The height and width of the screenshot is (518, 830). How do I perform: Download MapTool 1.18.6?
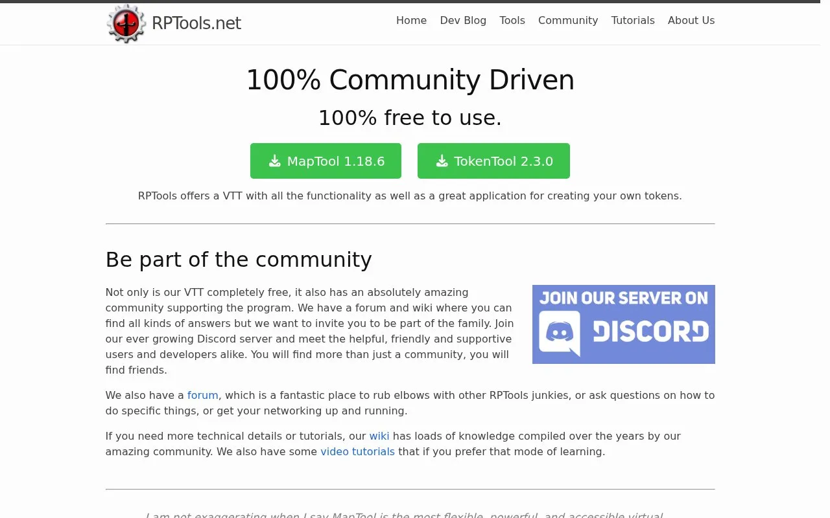[326, 161]
